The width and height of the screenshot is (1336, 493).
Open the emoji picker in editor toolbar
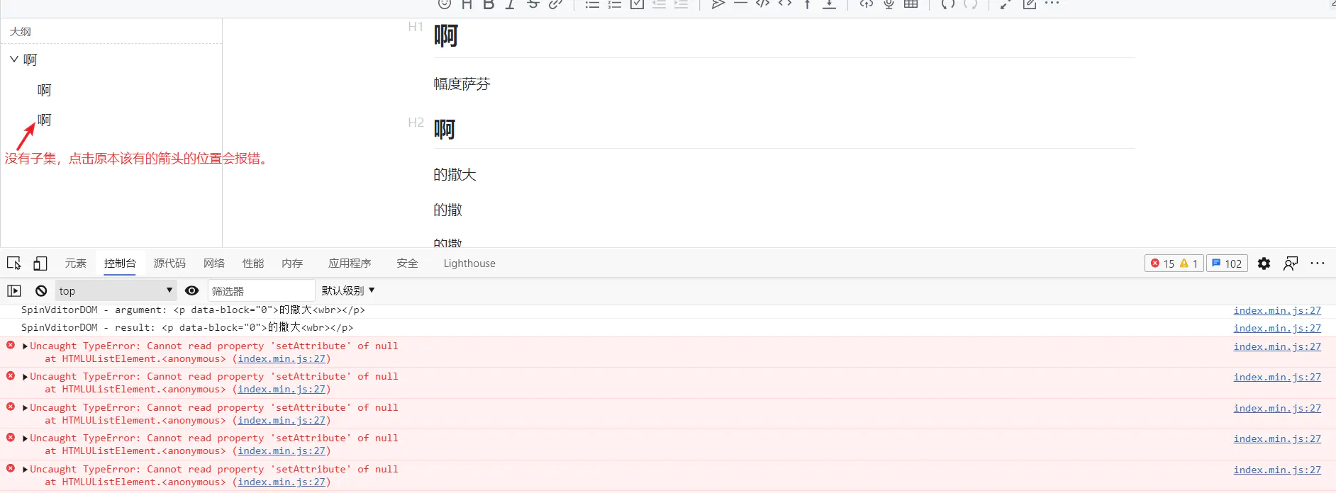click(445, 4)
